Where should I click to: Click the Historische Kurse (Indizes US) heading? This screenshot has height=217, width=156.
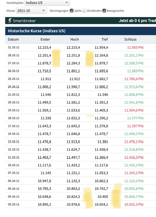(x=37, y=31)
